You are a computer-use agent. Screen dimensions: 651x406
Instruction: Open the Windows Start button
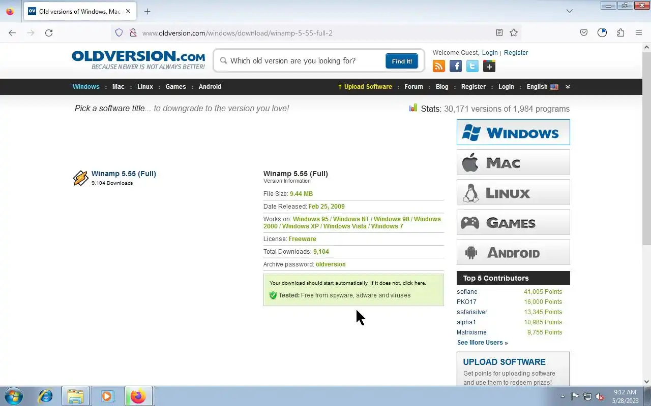point(13,396)
